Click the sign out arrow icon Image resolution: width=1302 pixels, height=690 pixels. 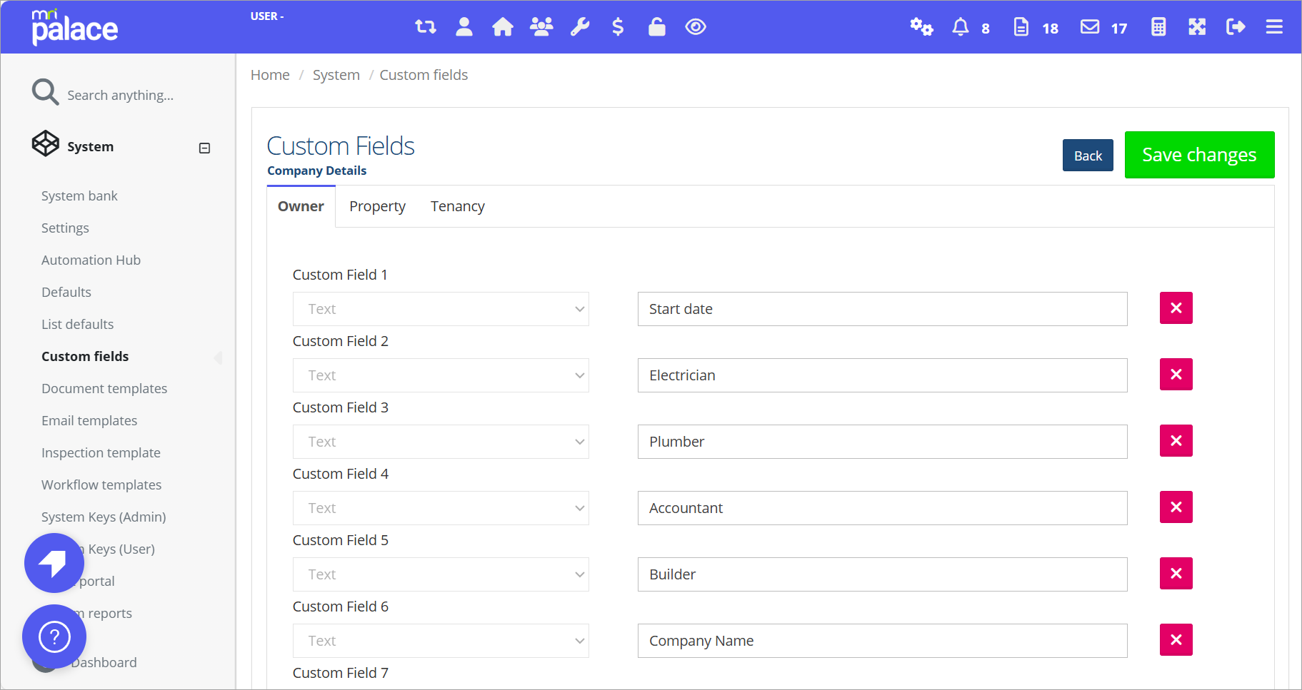pyautogui.click(x=1236, y=27)
